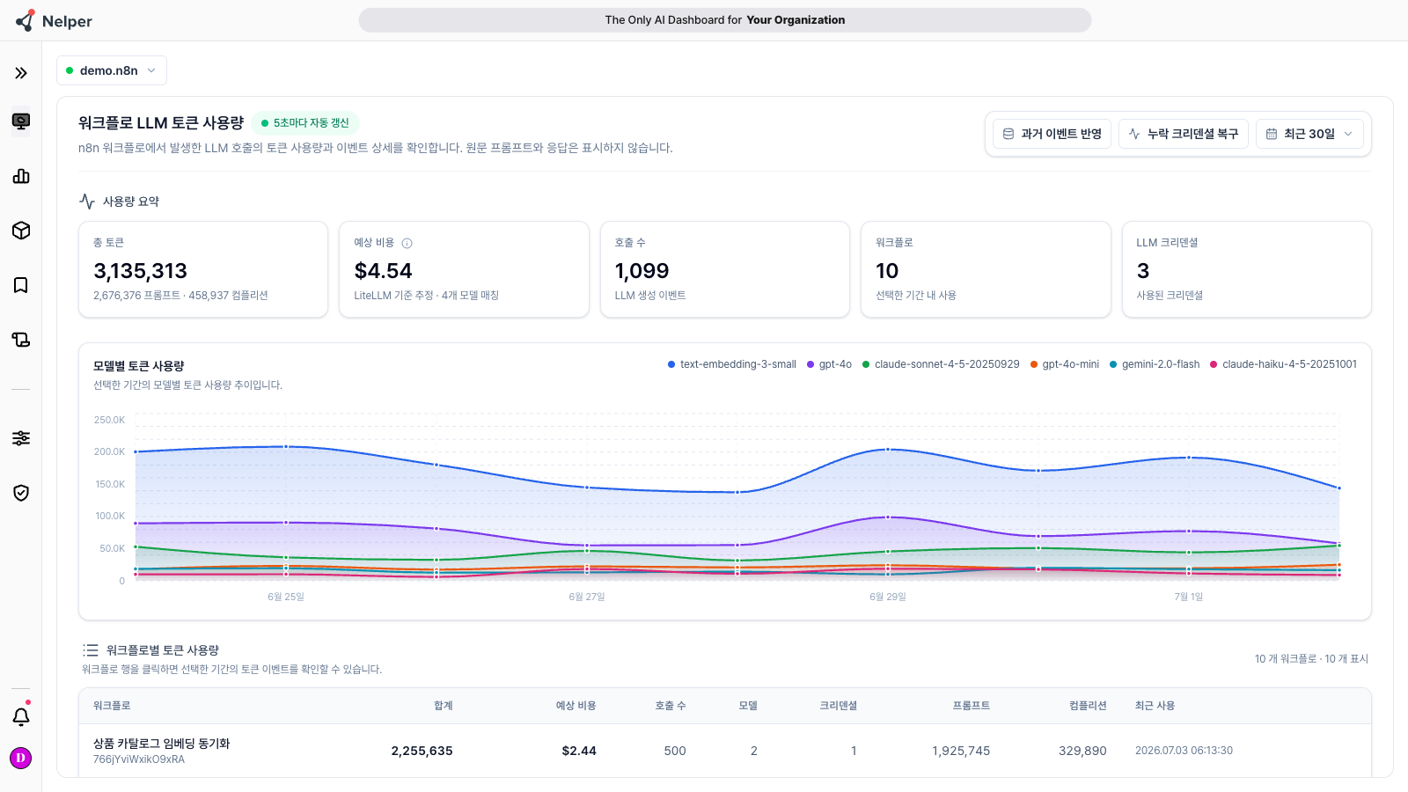Open the sliders settings sidebar icon
This screenshot has width=1408, height=792.
21,438
